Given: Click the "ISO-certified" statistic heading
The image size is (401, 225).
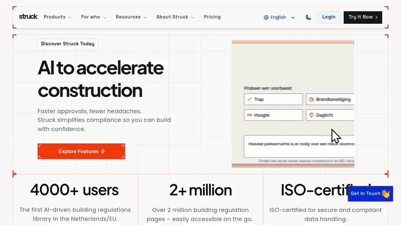Looking at the screenshot, I should 326,190.
